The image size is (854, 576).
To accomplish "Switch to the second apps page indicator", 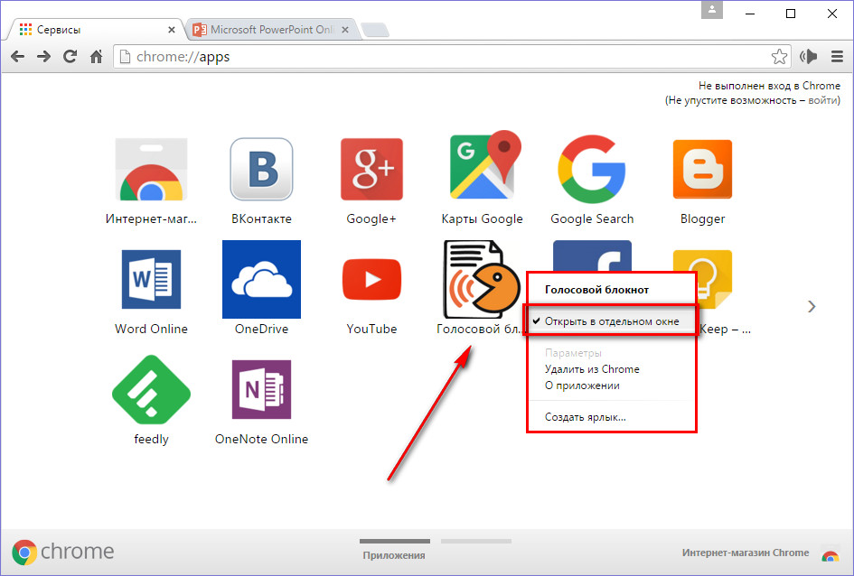I will [x=476, y=542].
